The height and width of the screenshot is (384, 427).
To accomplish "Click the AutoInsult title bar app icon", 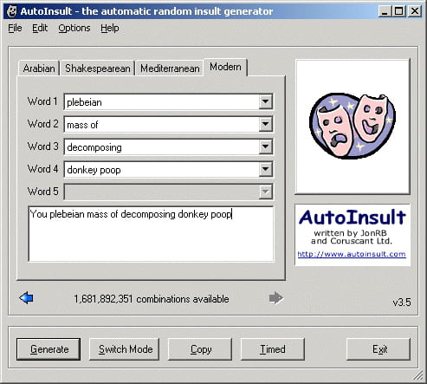I will click(x=12, y=11).
